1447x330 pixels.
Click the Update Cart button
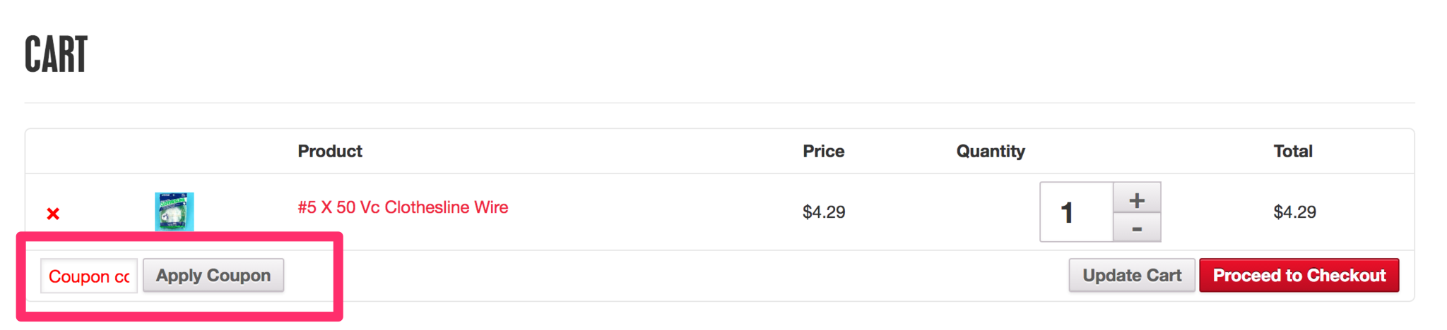point(1132,275)
